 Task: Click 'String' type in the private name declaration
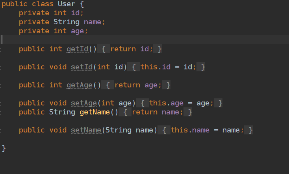(67, 22)
